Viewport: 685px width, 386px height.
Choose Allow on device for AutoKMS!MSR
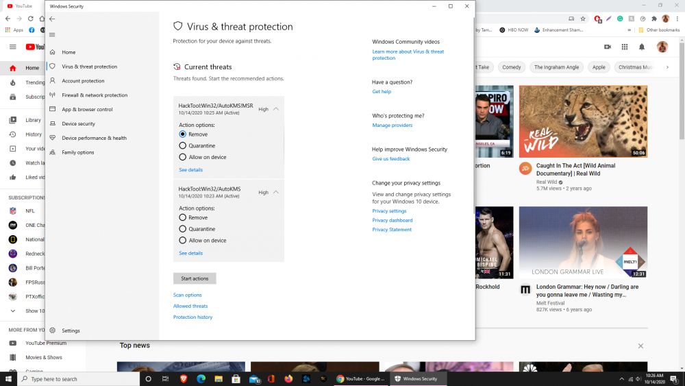183,157
